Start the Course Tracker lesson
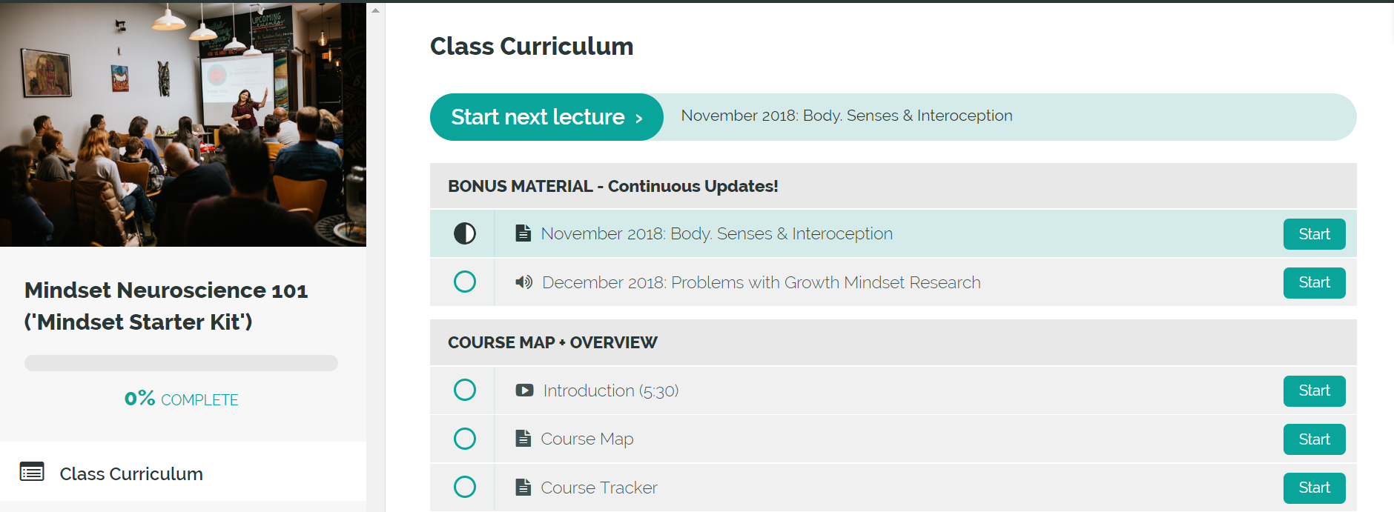This screenshot has width=1394, height=512. [1314, 488]
